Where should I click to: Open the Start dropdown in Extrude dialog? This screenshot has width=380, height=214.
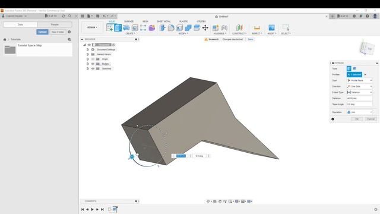pyautogui.click(x=359, y=80)
